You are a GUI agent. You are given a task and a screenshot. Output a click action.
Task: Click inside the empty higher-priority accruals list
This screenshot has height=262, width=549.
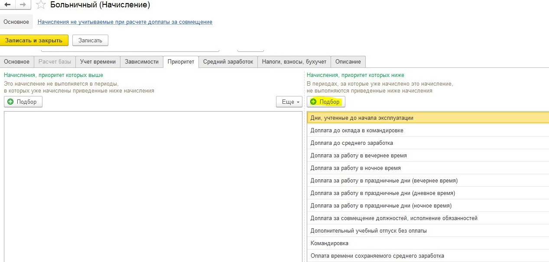click(x=153, y=186)
